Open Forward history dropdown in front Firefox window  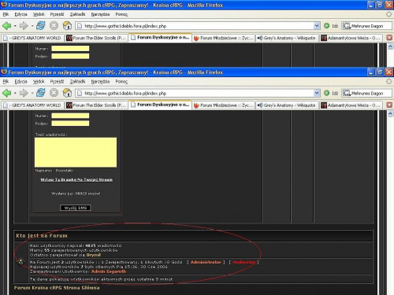[32, 93]
